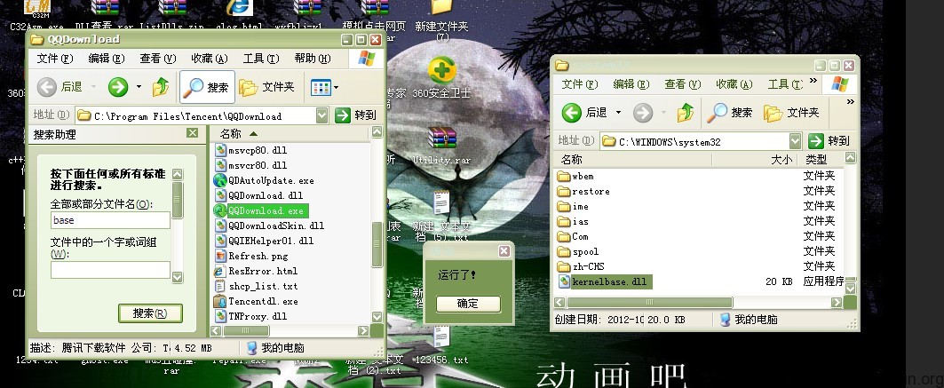Image resolution: width=944 pixels, height=388 pixels.
Task: Select wbem folder in system32
Action: tap(575, 177)
